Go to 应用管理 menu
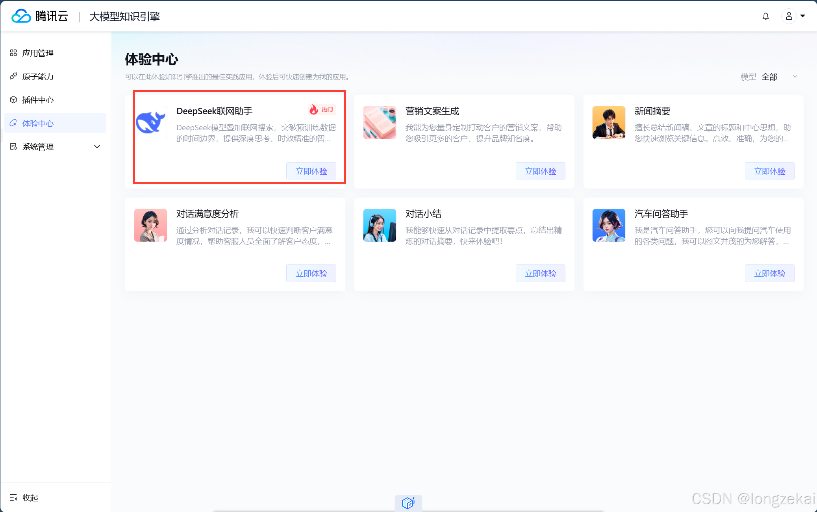Viewport: 817px width, 512px height. pyautogui.click(x=38, y=53)
